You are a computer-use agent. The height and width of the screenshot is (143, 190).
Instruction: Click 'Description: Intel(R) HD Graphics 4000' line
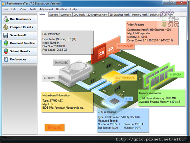149,30
